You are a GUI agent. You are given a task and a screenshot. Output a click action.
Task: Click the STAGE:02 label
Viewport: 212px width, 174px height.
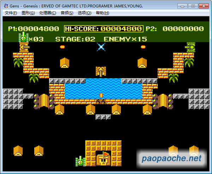[x=75, y=39]
